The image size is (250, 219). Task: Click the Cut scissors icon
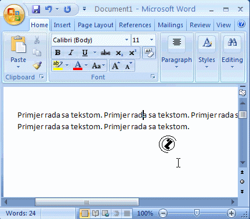(37, 40)
